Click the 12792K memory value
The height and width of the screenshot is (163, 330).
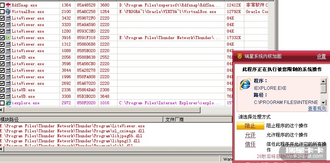234,12
